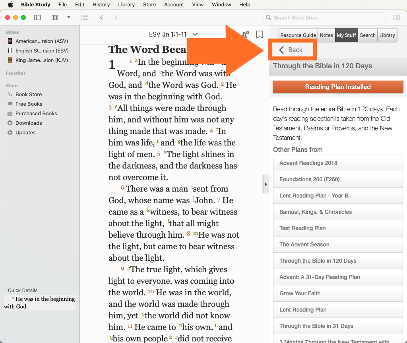Click the KJV book cover icon
This screenshot has height=343, width=407.
[x=10, y=60]
